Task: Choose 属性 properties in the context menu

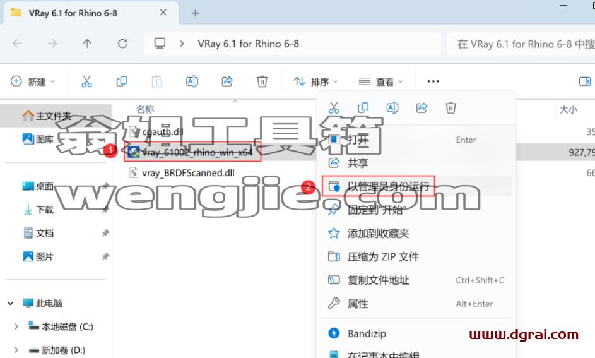Action: (416, 303)
